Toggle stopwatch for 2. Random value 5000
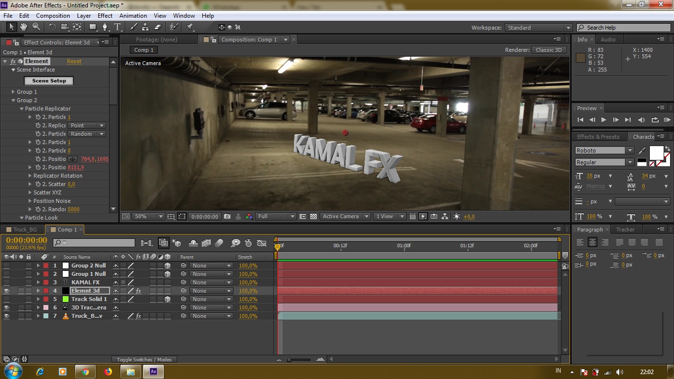674x379 pixels. point(38,209)
